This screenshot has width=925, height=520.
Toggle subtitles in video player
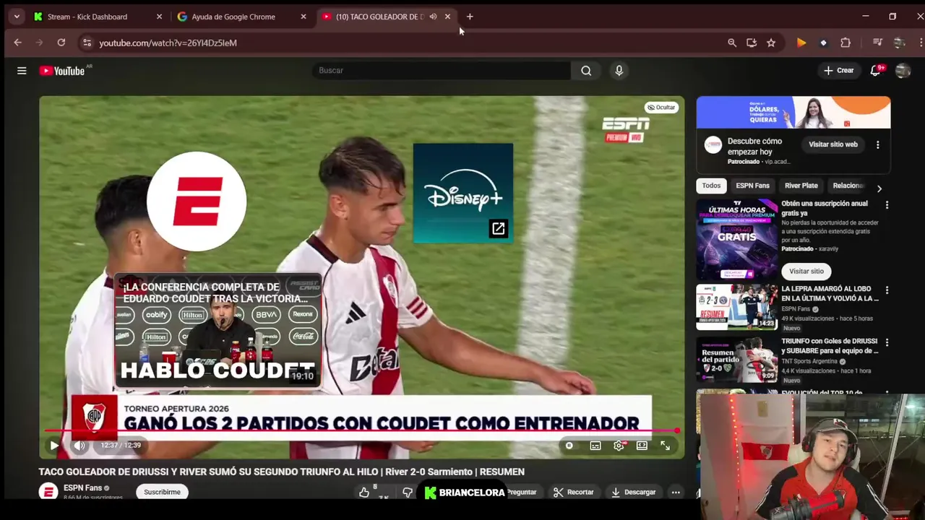(595, 446)
